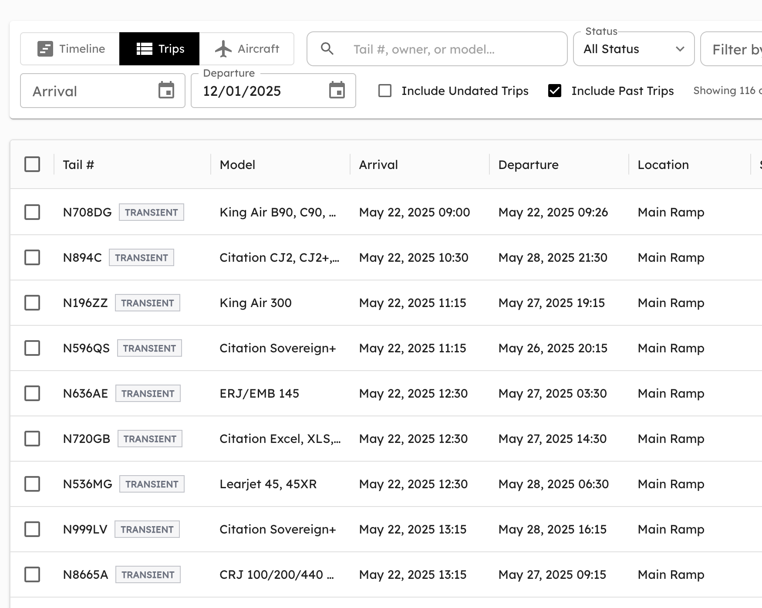
Task: Click tail number N596QS
Action: click(x=86, y=348)
